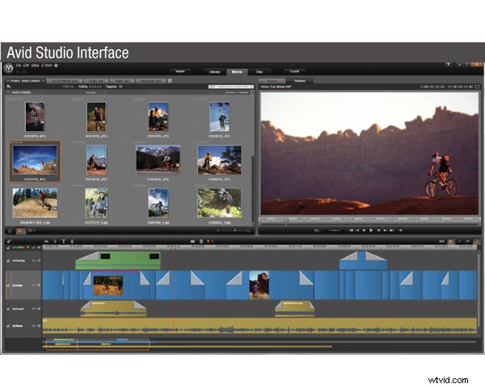Jump to start with the first transport button
This screenshot has width=485, height=388.
351,230
